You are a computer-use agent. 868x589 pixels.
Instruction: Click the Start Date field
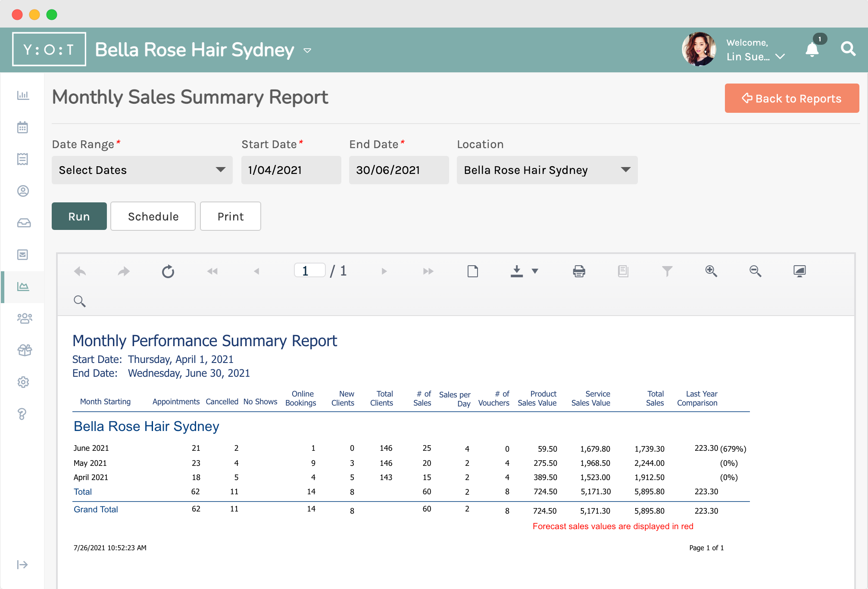point(291,170)
